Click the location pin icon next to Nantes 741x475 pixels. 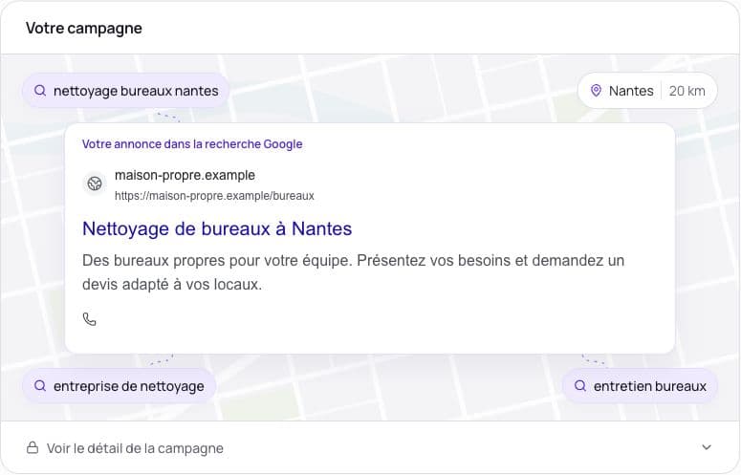[x=596, y=91]
